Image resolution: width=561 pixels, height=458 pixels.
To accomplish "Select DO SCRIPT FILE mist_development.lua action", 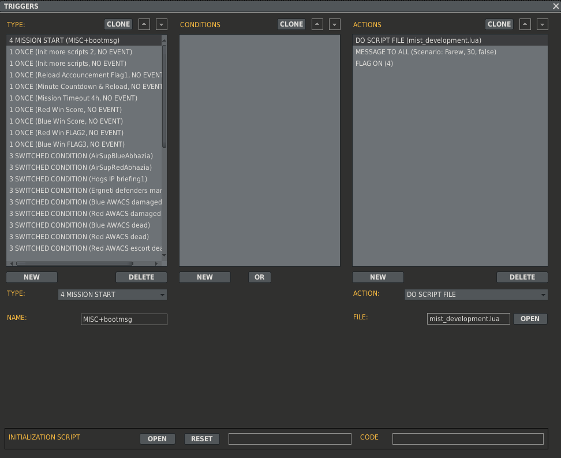I will click(450, 40).
